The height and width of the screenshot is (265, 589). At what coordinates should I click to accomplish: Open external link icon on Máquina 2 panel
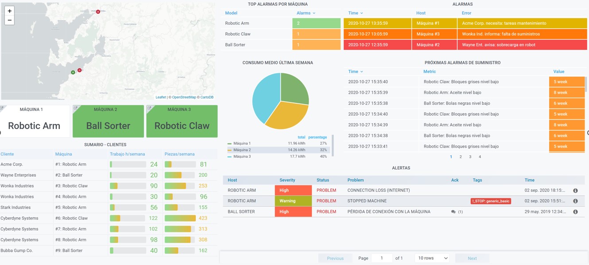click(x=76, y=108)
